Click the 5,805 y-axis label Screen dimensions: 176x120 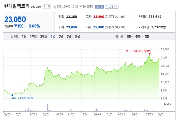click(x=164, y=99)
